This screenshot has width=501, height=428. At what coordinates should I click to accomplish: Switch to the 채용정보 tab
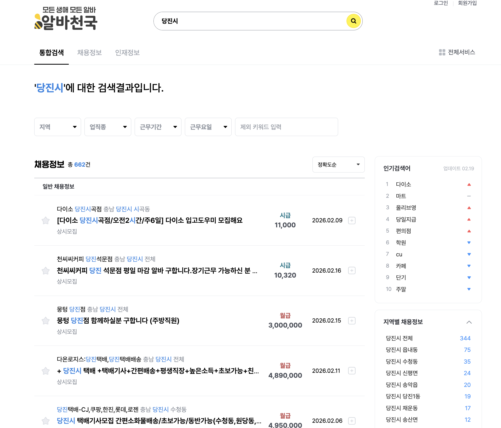(x=89, y=53)
